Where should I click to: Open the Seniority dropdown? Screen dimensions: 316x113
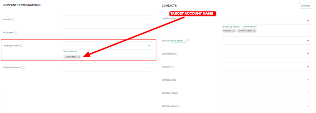267,67
